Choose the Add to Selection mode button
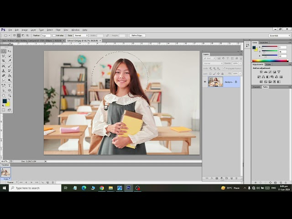This screenshot has width=292, height=219. tap(19, 36)
